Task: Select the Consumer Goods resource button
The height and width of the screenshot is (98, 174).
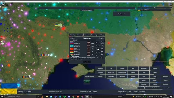Action: tap(122, 72)
